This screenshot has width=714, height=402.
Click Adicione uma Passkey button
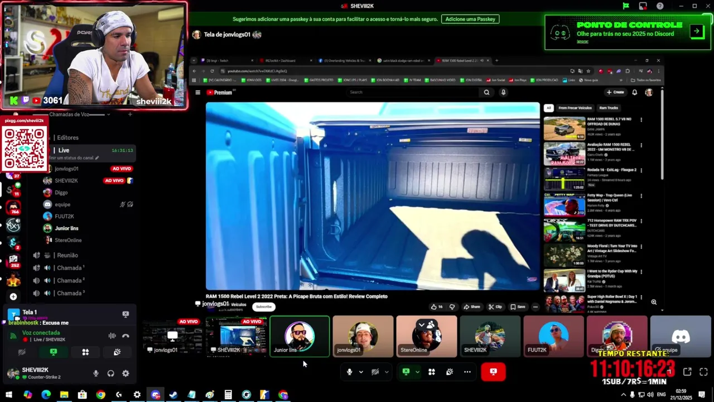470,19
